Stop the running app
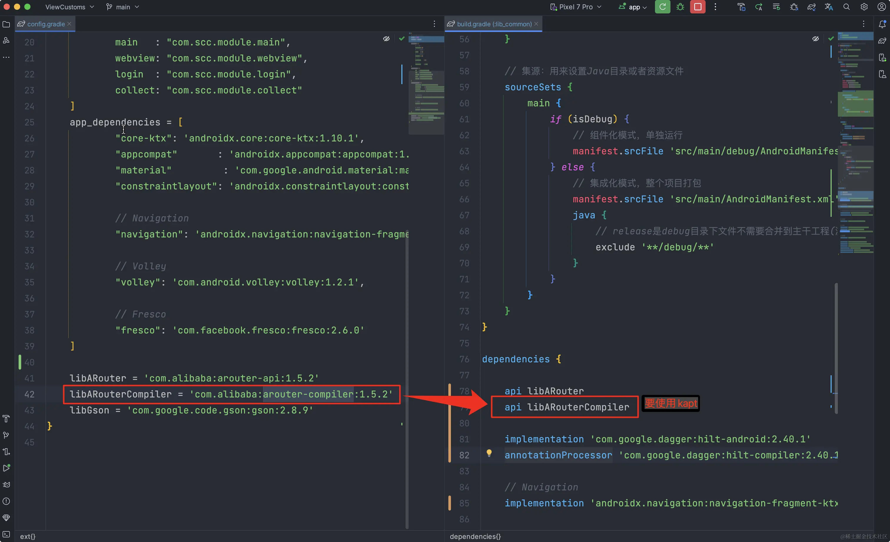This screenshot has height=542, width=890. point(698,7)
